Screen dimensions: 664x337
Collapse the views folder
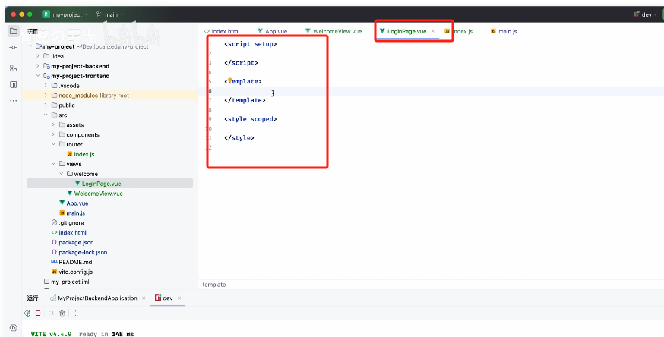[x=53, y=164]
